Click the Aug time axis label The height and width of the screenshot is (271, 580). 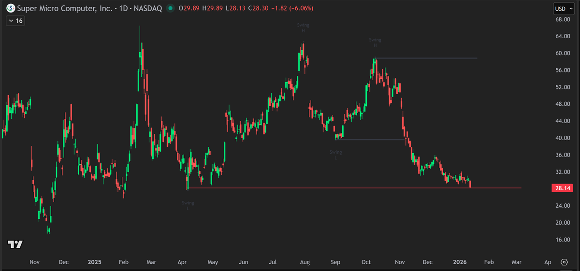click(x=305, y=262)
